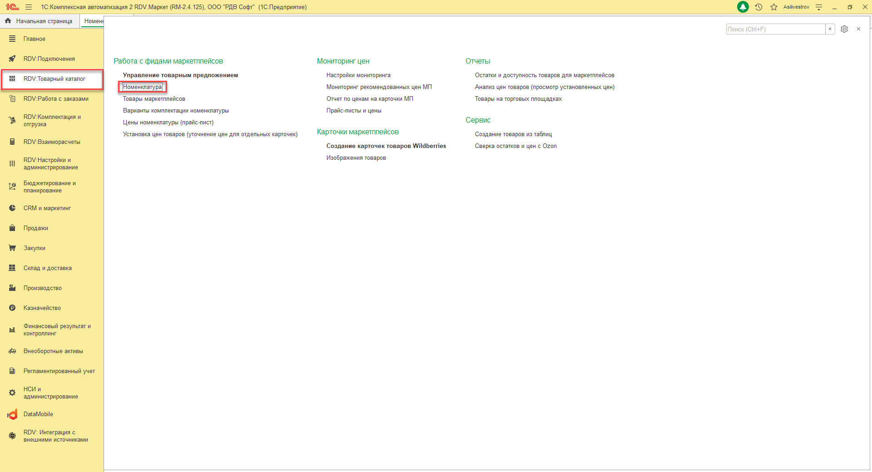Image resolution: width=872 pixels, height=472 pixels.
Task: Click the НСИ и администрирование gear icon
Action: point(12,393)
